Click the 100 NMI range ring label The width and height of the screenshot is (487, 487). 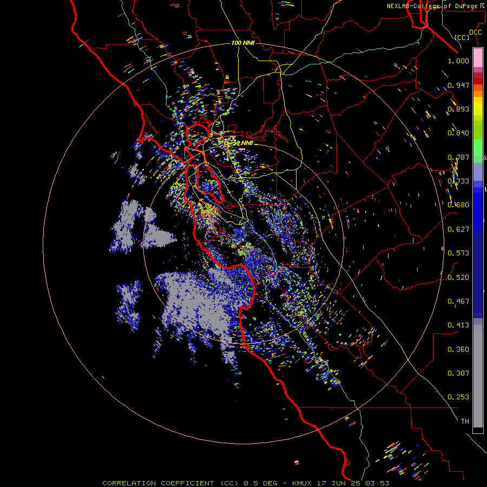pos(243,43)
